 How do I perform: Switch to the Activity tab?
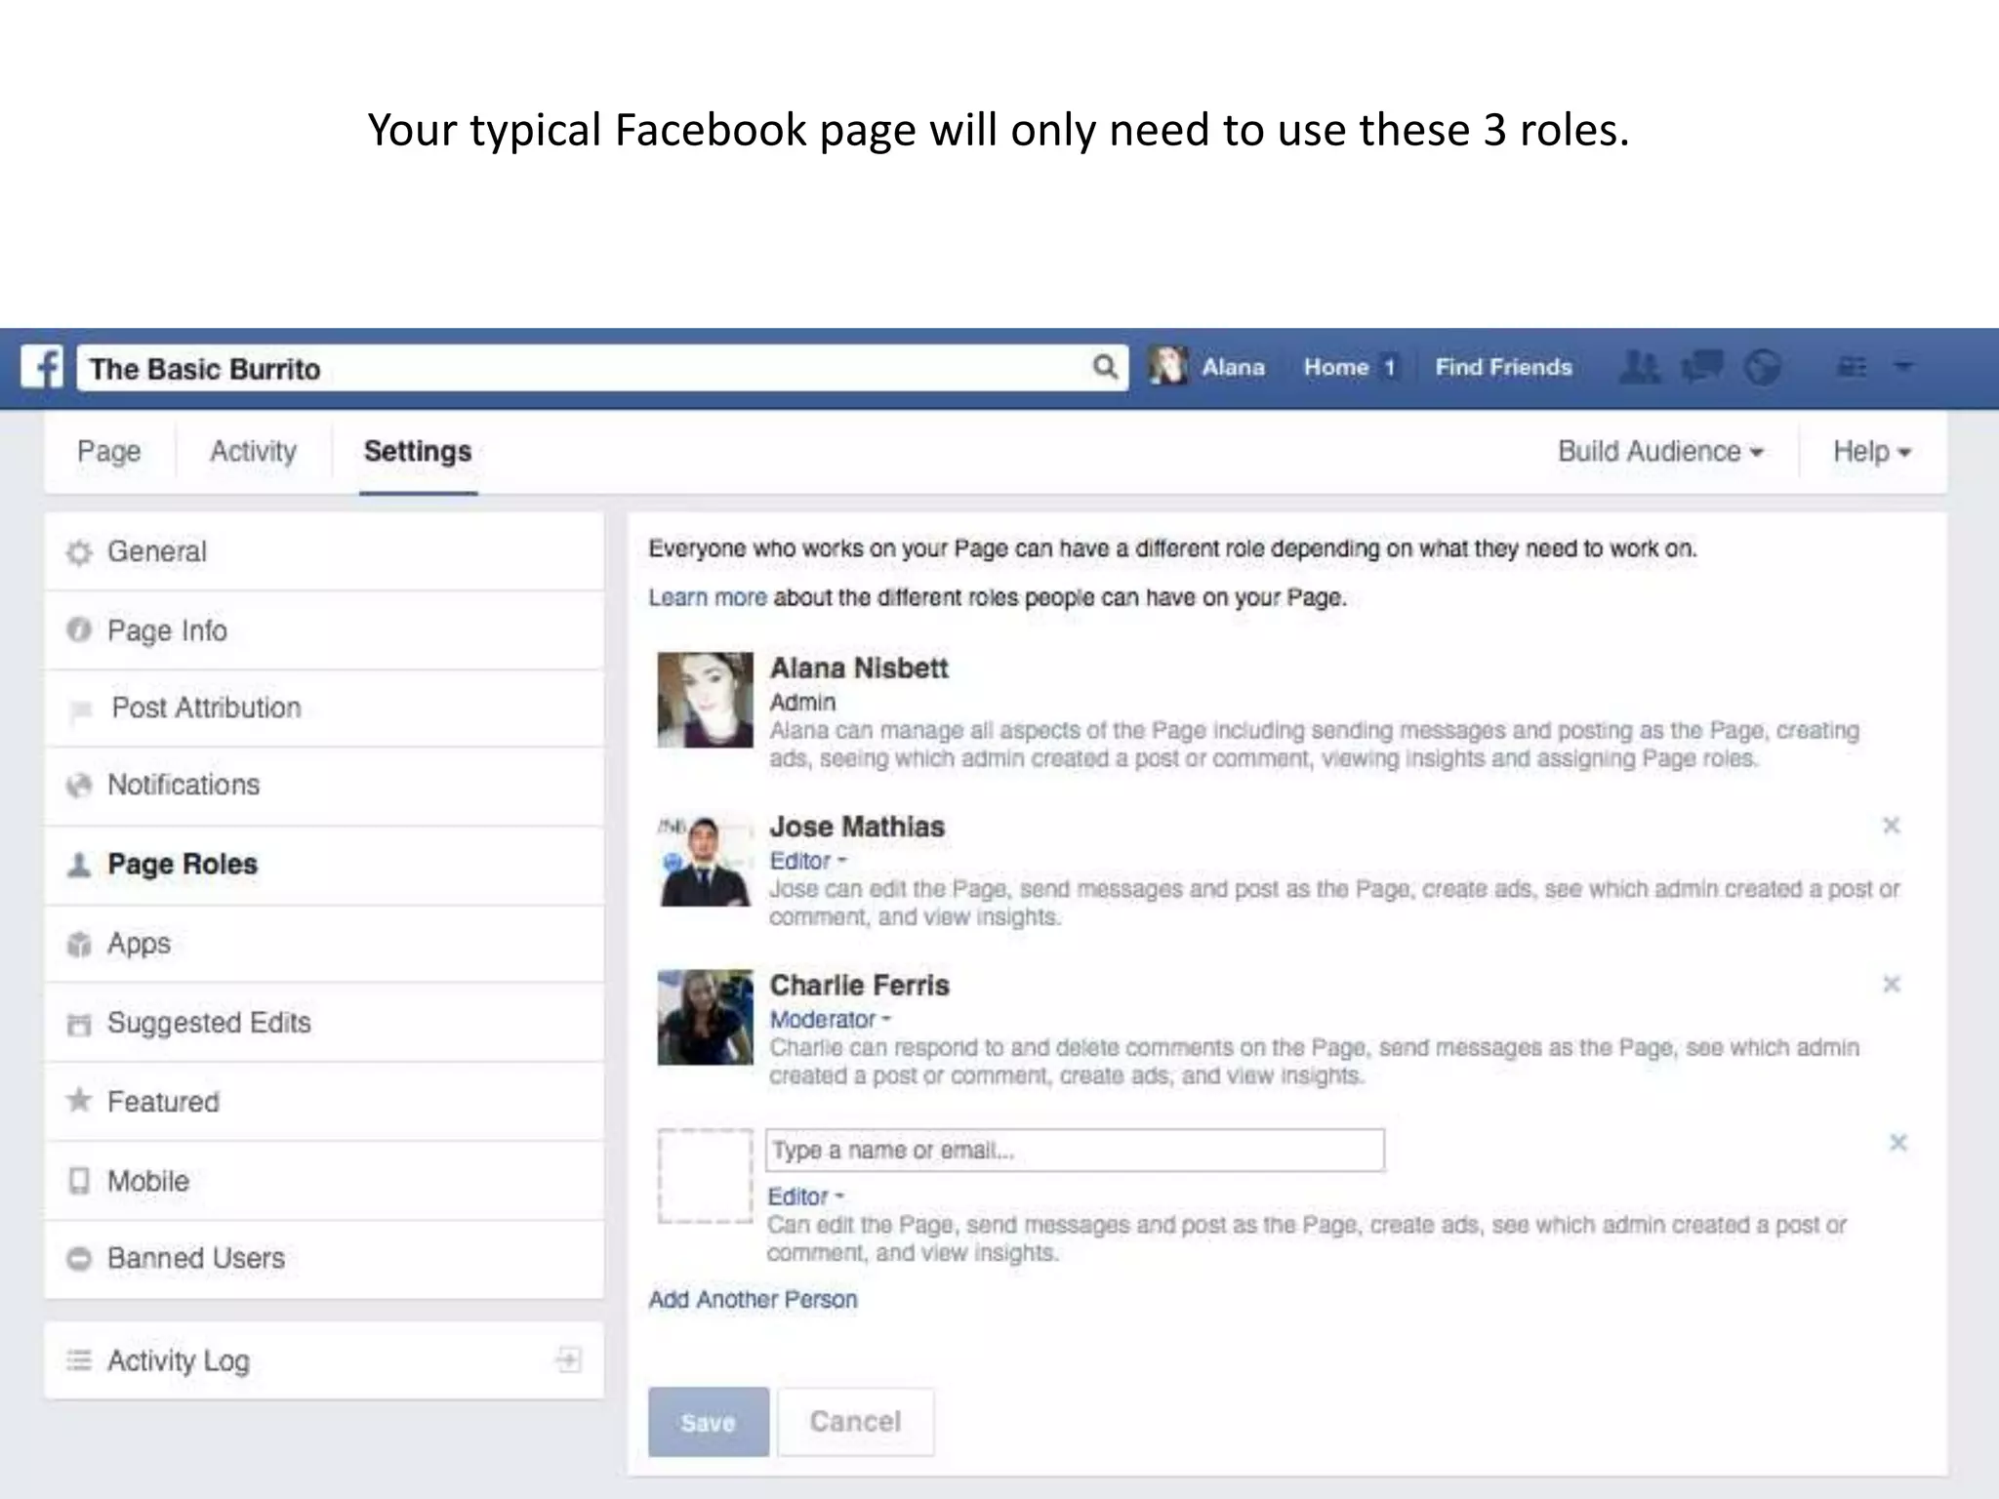[x=254, y=451]
